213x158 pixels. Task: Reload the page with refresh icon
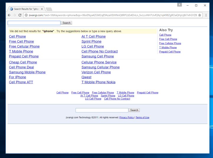[20, 15]
